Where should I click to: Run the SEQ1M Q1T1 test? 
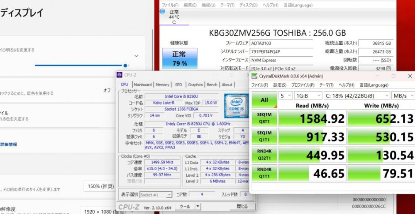pos(264,136)
